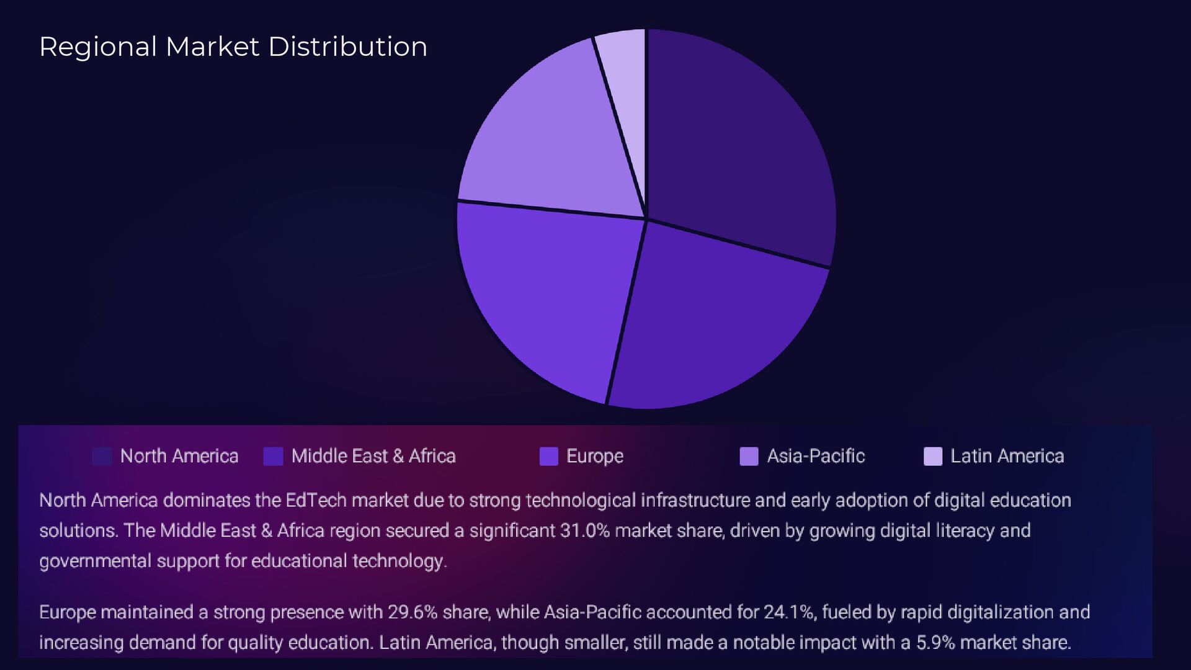Select the Europe pie slice
Image resolution: width=1191 pixels, height=670 pixels.
(546, 298)
